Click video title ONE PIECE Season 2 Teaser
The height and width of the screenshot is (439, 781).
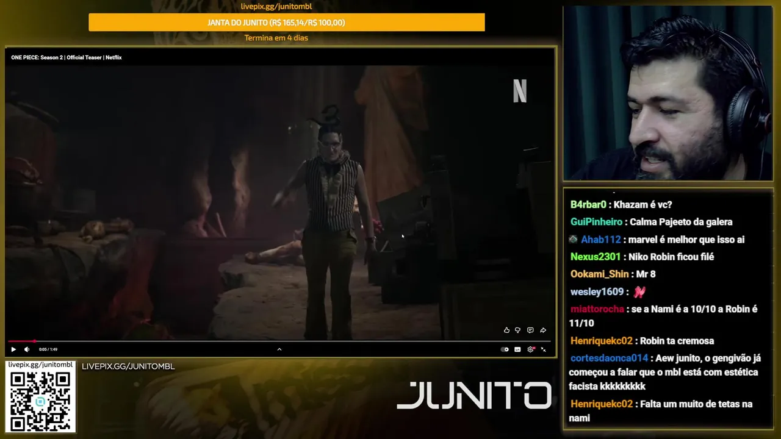click(x=67, y=57)
